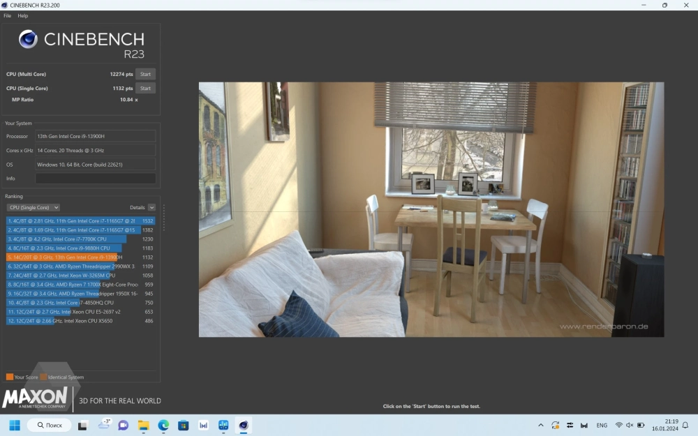This screenshot has width=698, height=436.
Task: Open the Help menu
Action: (23, 15)
